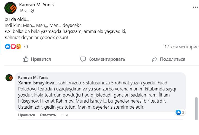The height and width of the screenshot is (135, 199).
Task: Click the small avatar beside the comment
Action: click(9, 78)
